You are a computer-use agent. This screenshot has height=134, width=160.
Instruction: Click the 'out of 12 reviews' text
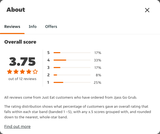(x=22, y=79)
